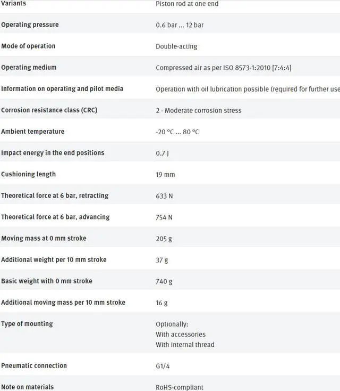Click the 'Operating medium' row label
This screenshot has height=391, width=340.
29,68
